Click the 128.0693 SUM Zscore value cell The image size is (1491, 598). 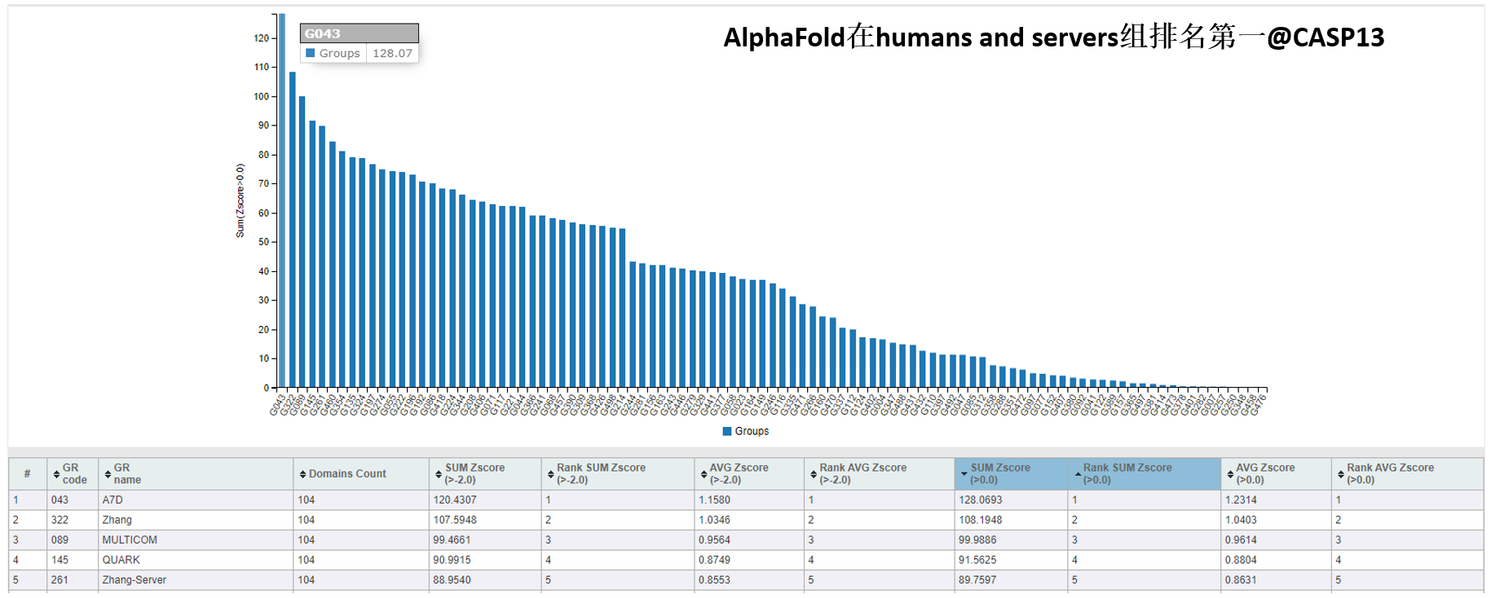tap(980, 500)
